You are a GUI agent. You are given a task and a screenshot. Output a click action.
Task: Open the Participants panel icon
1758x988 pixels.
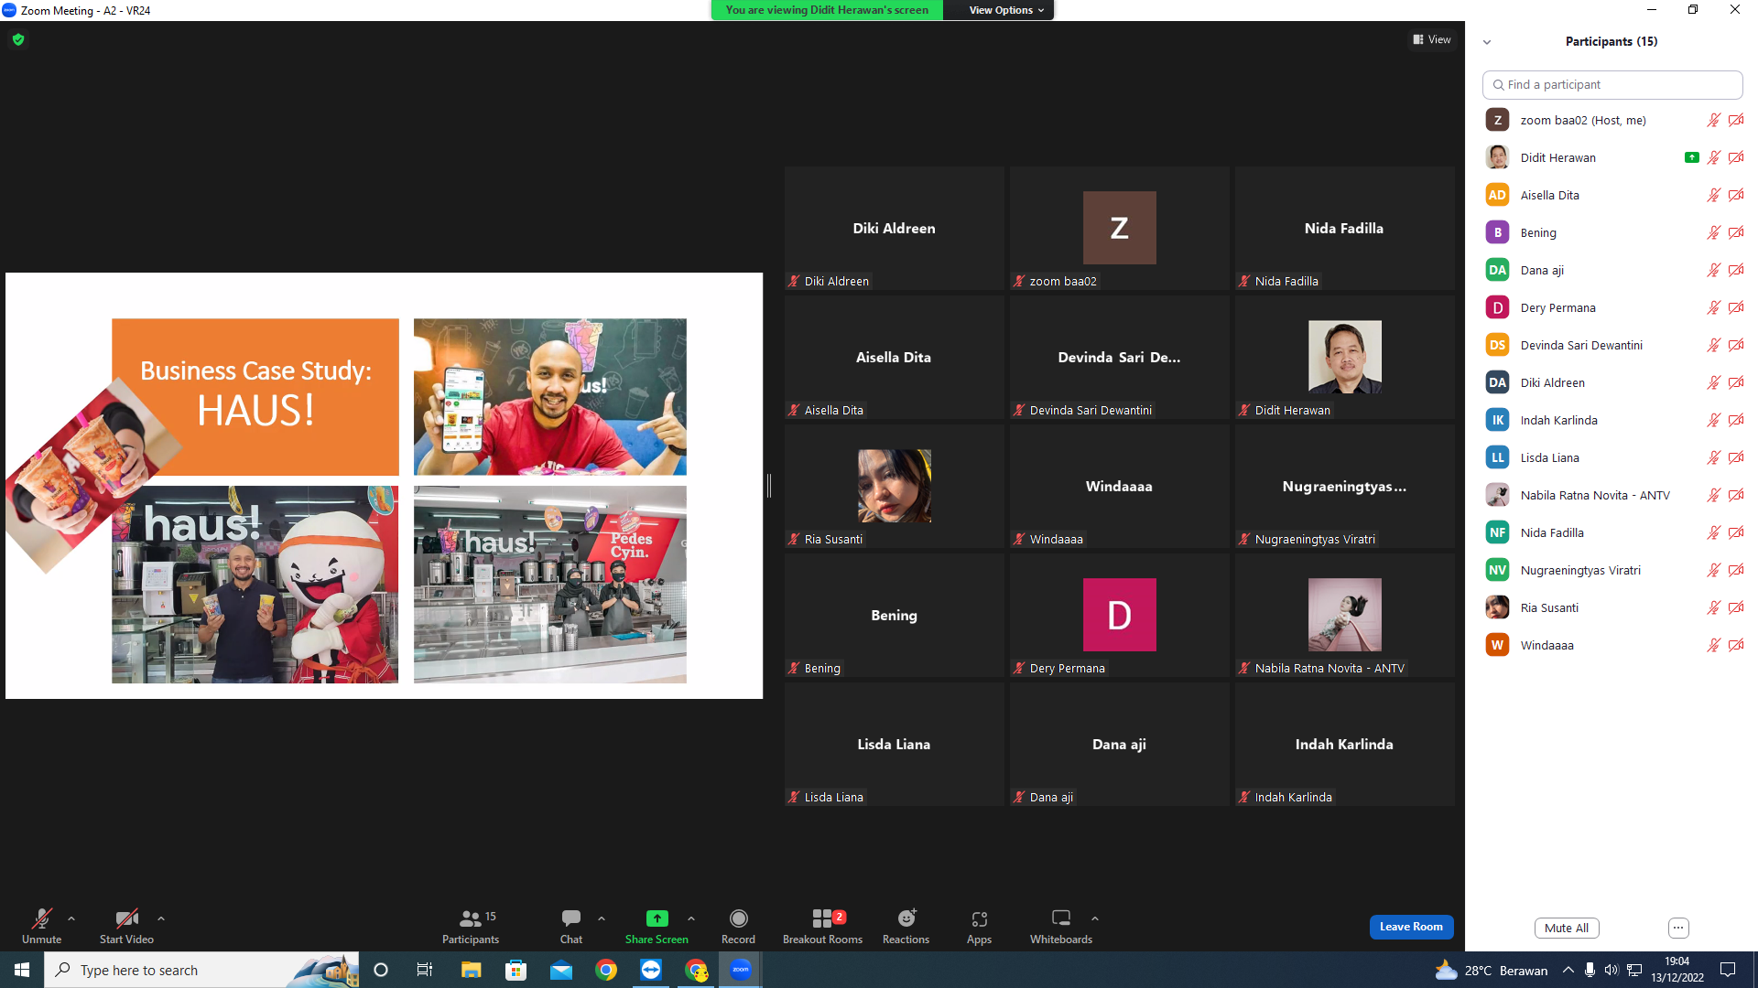(x=471, y=918)
